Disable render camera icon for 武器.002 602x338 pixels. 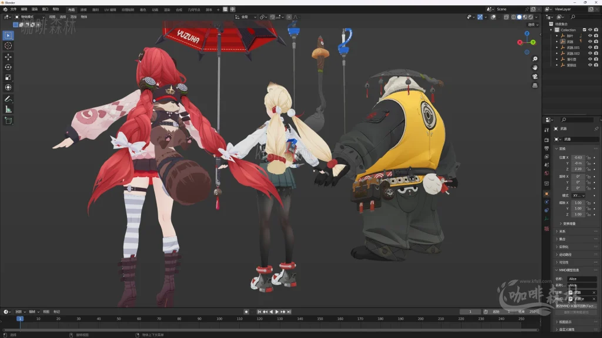click(x=596, y=53)
